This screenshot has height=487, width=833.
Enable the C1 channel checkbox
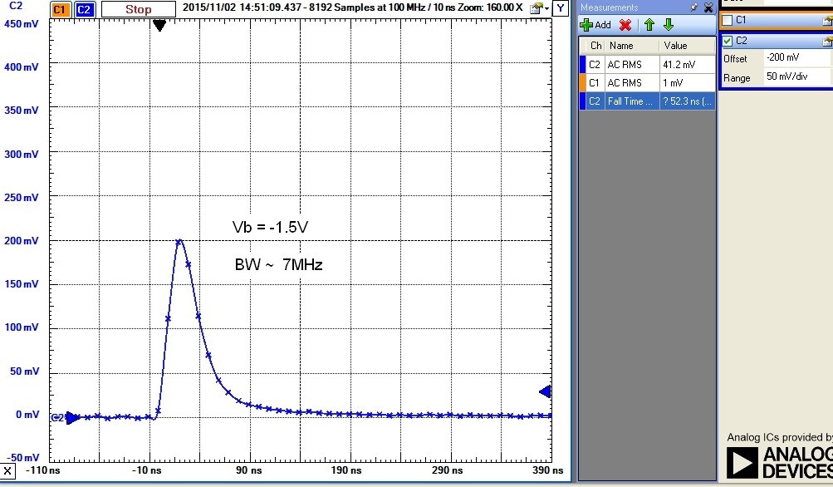tap(728, 19)
